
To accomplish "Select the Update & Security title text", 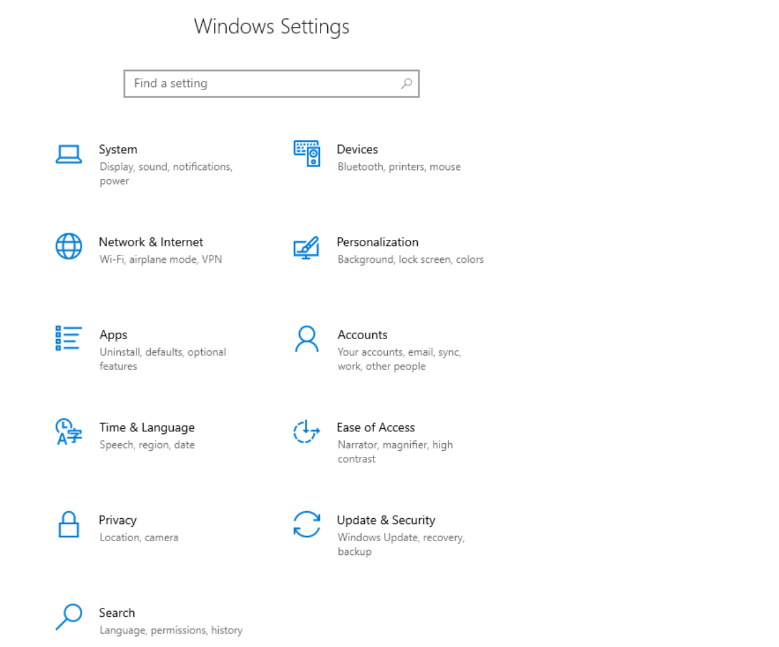I will click(386, 520).
